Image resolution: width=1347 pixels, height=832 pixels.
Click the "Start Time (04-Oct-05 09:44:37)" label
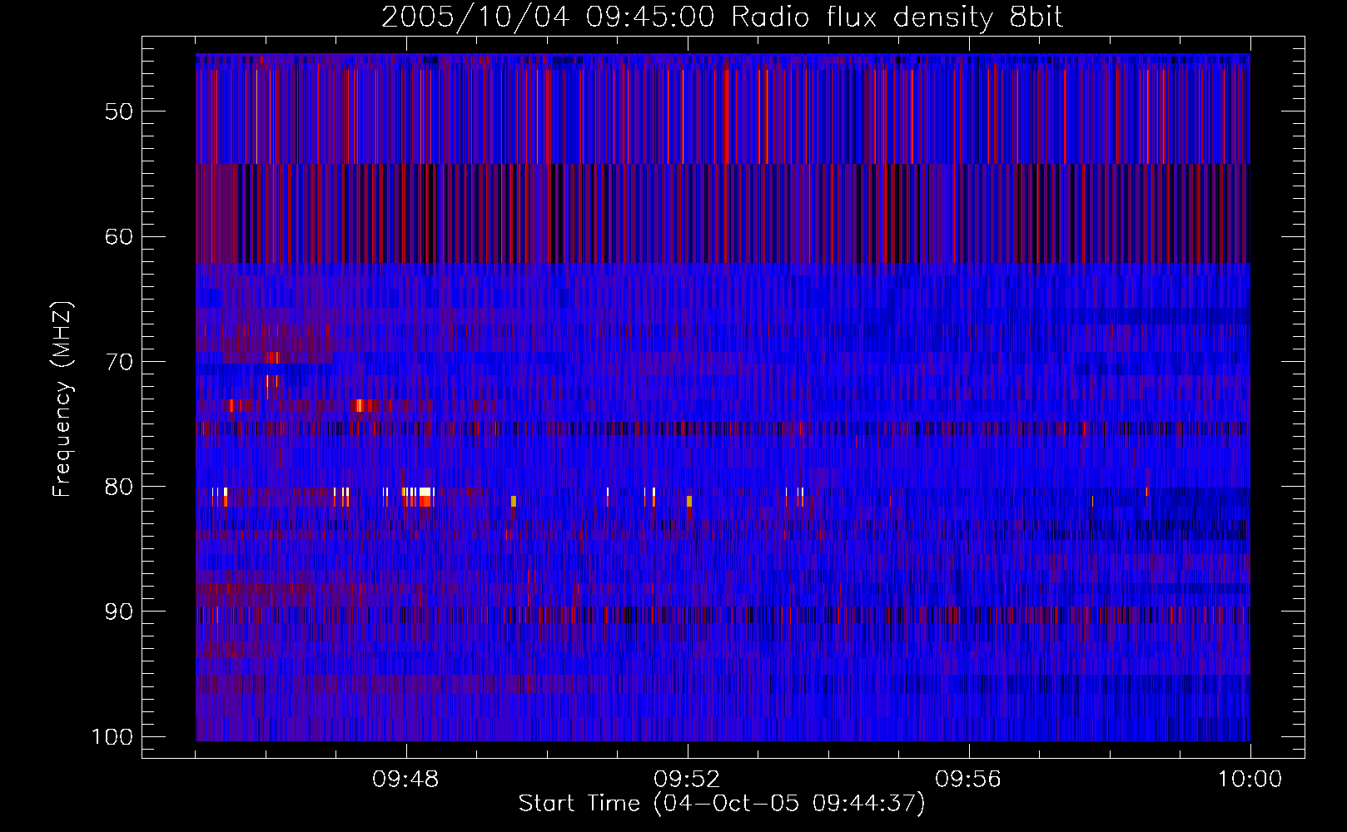pos(722,804)
